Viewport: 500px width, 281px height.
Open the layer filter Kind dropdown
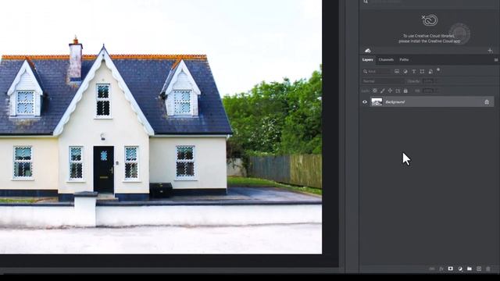coord(377,71)
